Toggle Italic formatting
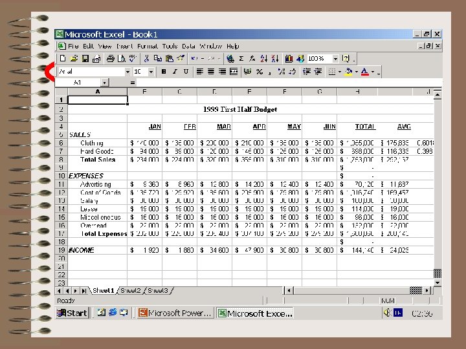Viewport: 466px width, 349px height. [x=175, y=72]
